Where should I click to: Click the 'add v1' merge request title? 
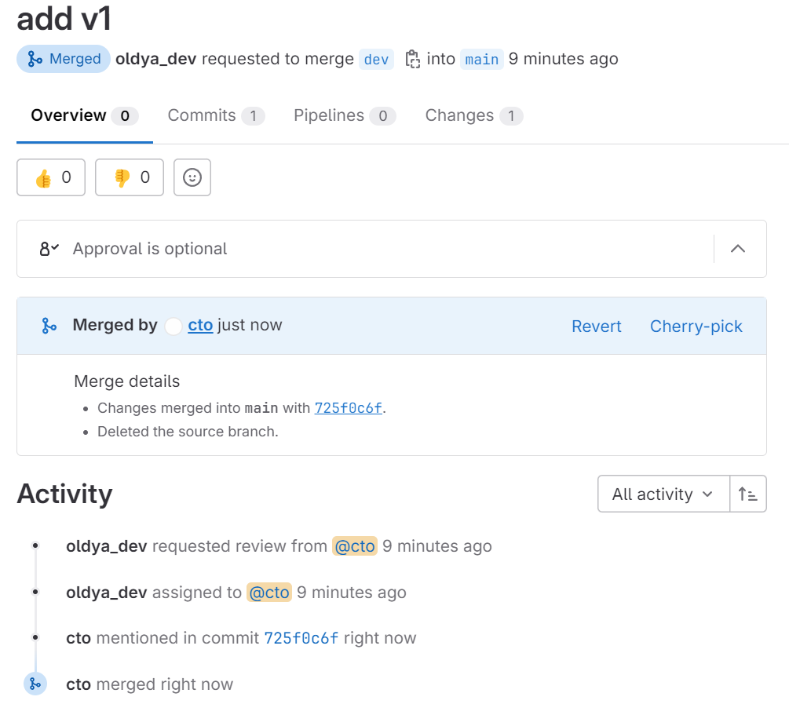tap(64, 19)
